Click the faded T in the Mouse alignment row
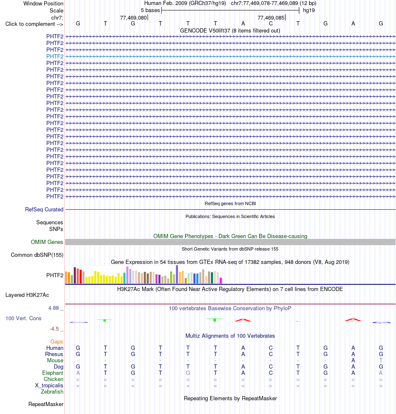 tap(381, 360)
